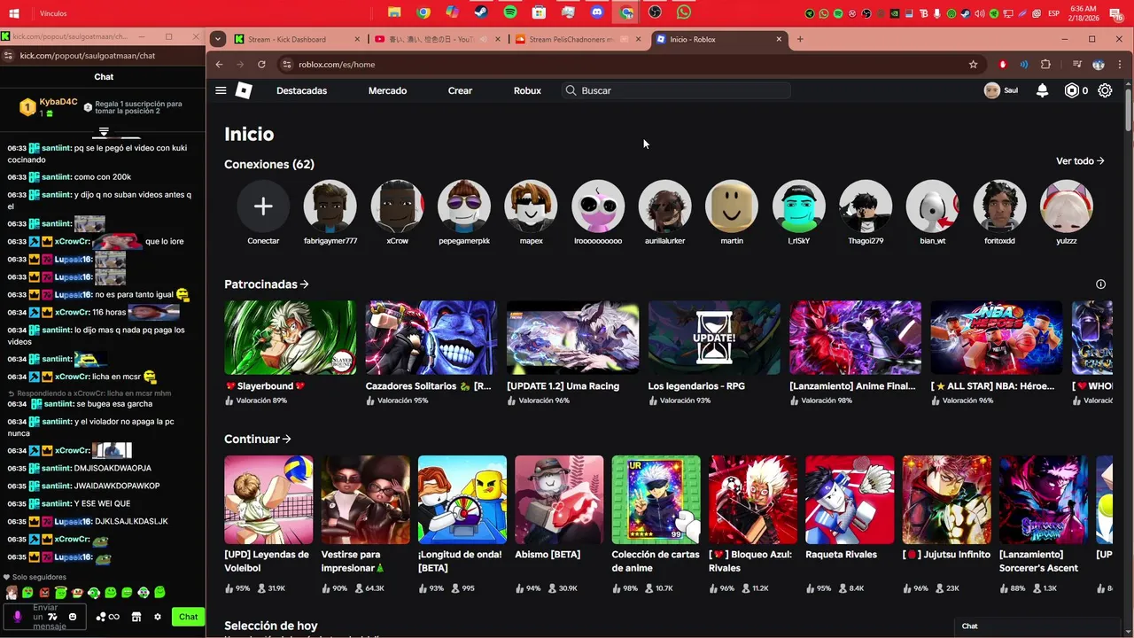Open Vestirse para impresionar game

click(365, 500)
